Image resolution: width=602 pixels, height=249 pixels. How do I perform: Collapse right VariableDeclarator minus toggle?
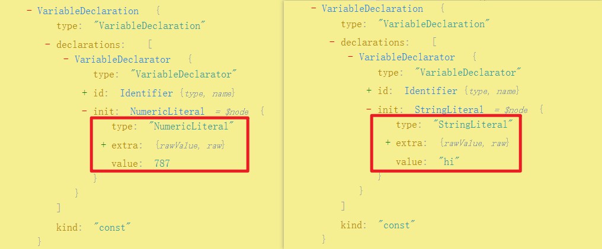pos(351,57)
